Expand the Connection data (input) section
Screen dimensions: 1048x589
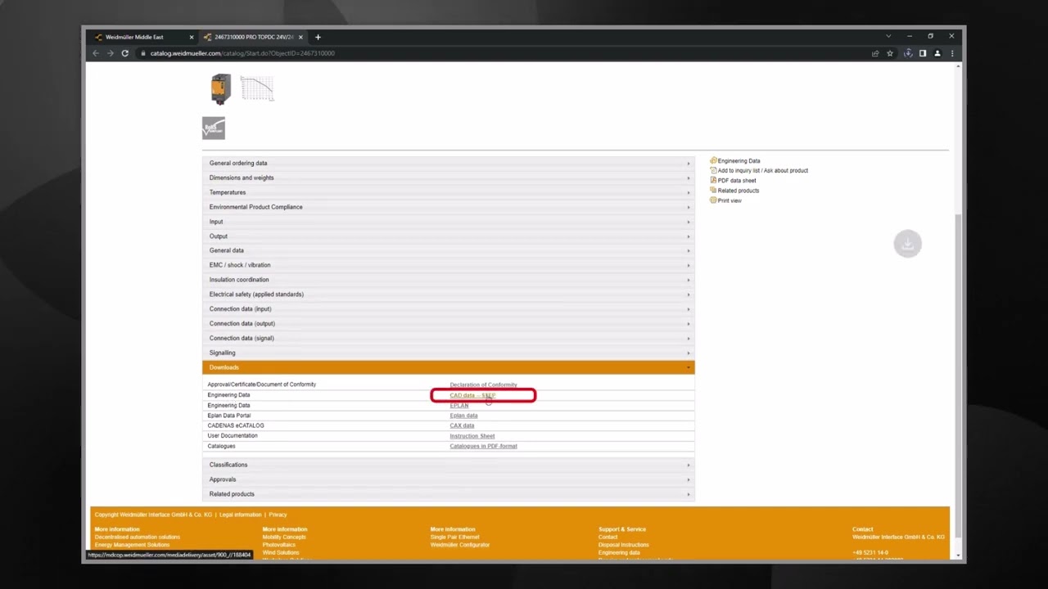pos(448,308)
